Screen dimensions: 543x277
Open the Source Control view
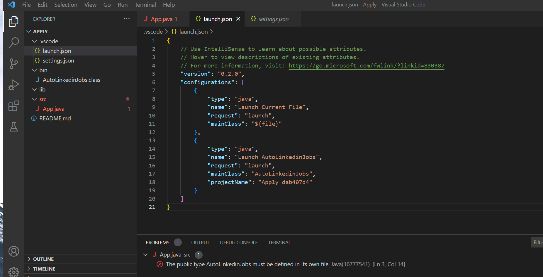click(x=13, y=64)
